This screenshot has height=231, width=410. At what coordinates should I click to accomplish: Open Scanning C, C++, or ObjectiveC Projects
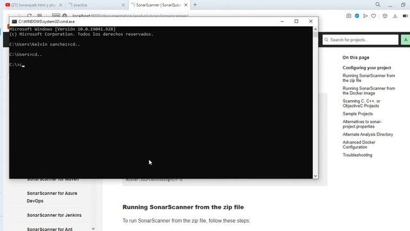click(x=361, y=103)
